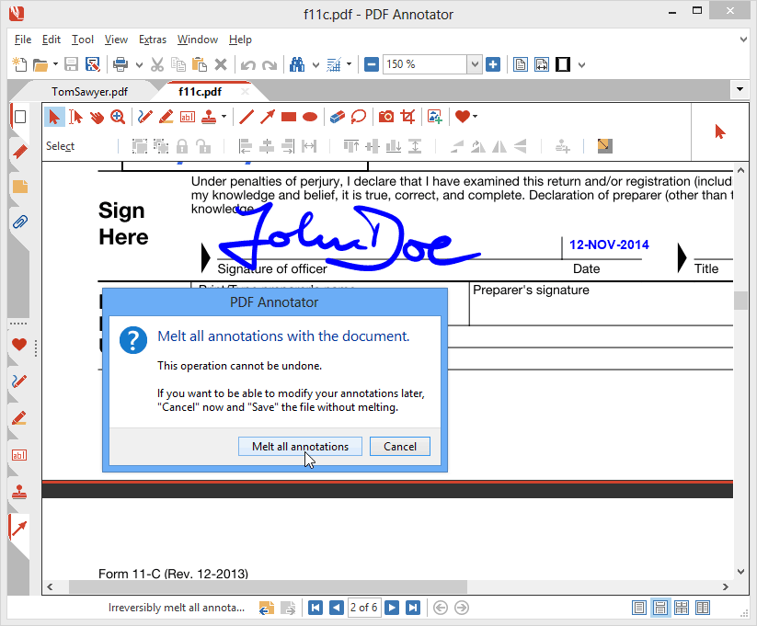Select the Crop tool

pyautogui.click(x=407, y=117)
